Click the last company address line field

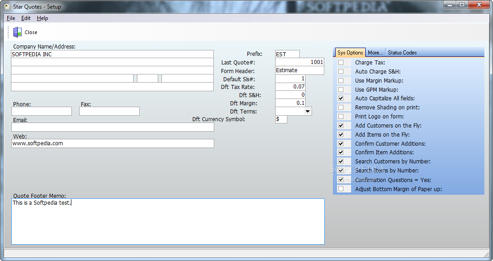pyautogui.click(x=112, y=87)
